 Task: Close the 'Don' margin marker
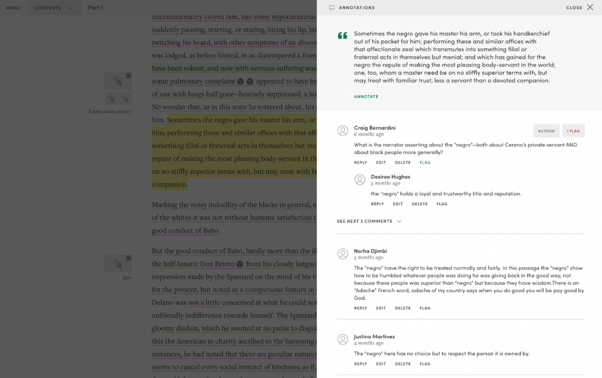click(129, 258)
